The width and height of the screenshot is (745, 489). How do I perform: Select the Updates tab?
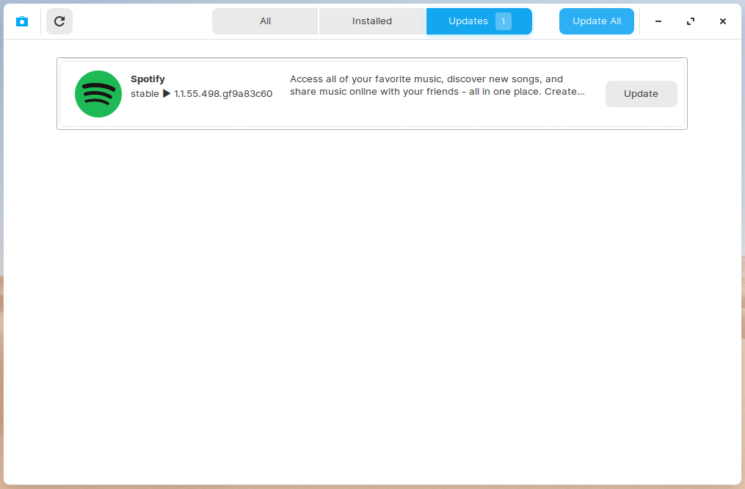pos(468,21)
